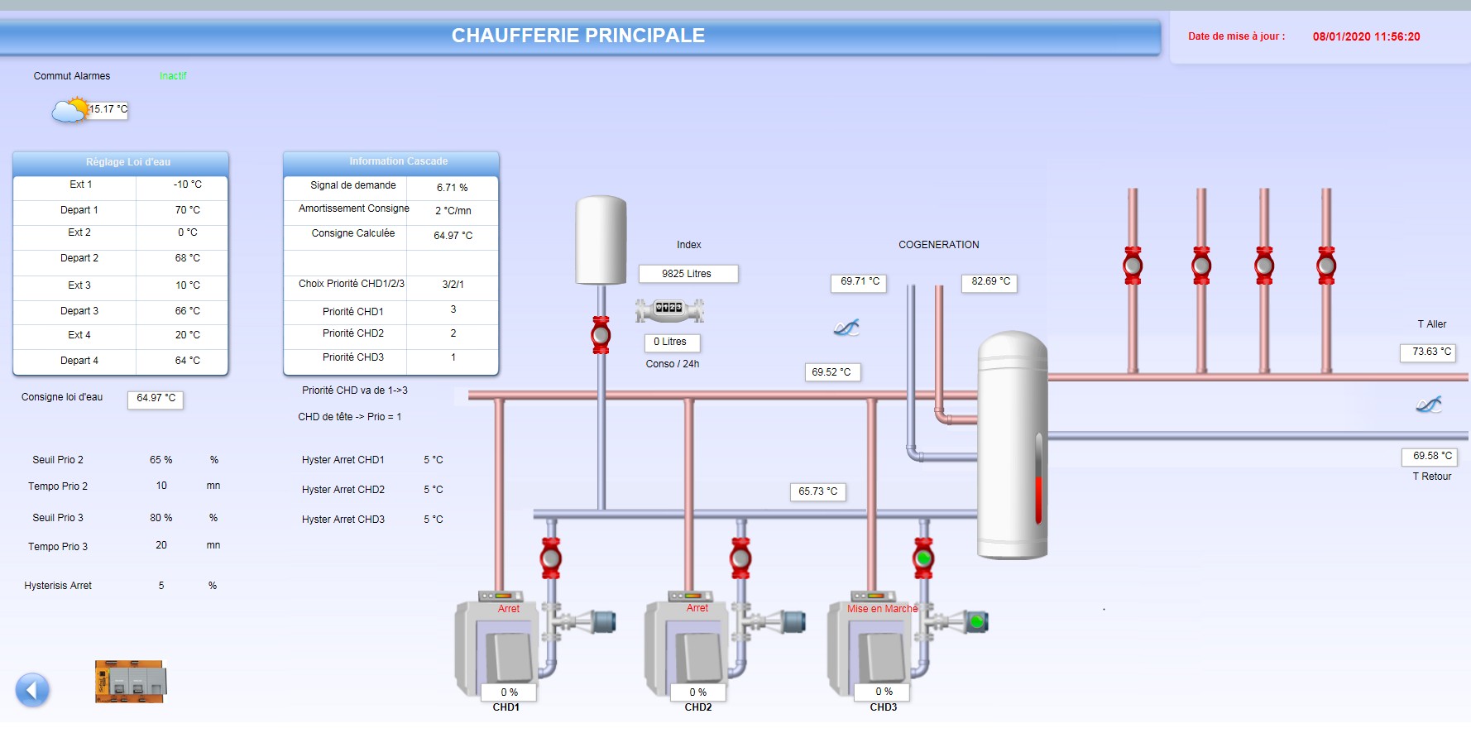1471x733 pixels.
Task: Click the Arret status on CHD1
Action: coord(509,609)
